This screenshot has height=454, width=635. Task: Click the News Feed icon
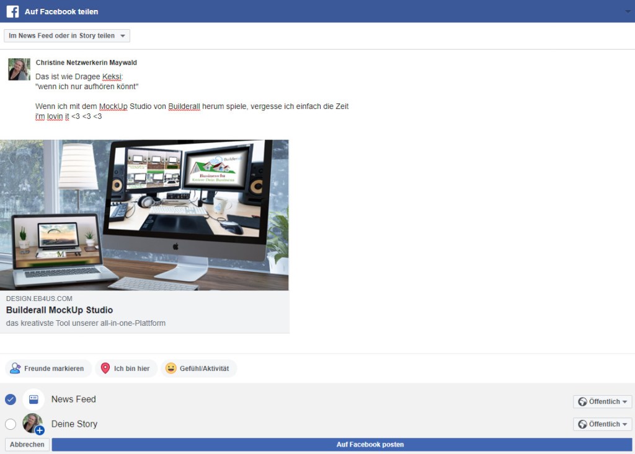point(33,399)
